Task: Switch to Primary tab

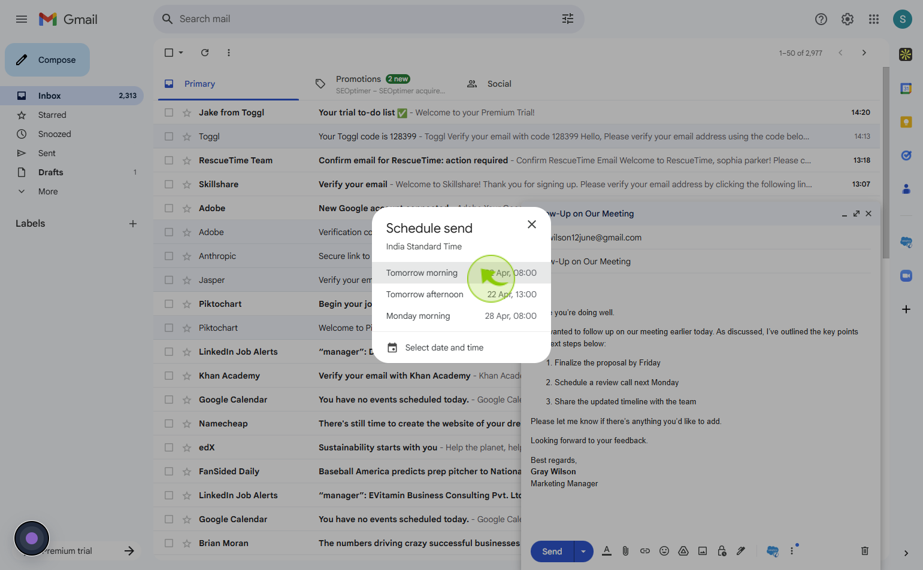Action: click(228, 84)
